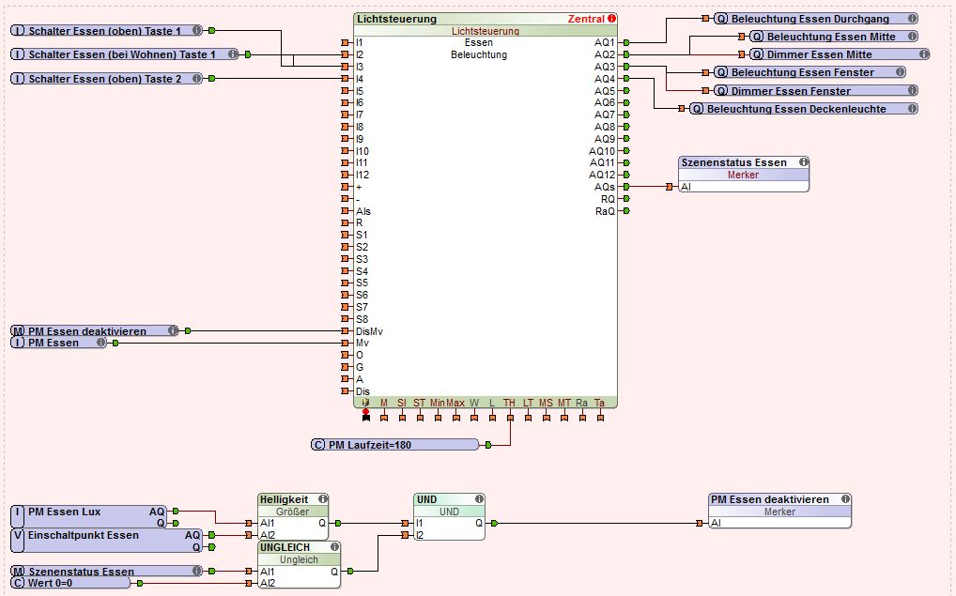Click info icon on Schalter Essen (oben) Taste 1
The height and width of the screenshot is (596, 956).
click(x=197, y=30)
